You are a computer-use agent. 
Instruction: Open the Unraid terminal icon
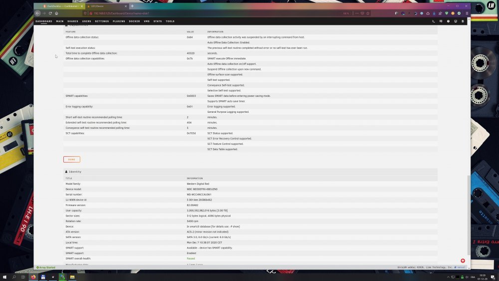coord(433,21)
